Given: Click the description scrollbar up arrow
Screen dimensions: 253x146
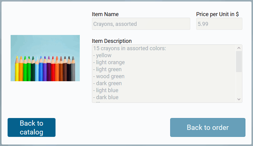Looking at the screenshot, I should pyautogui.click(x=239, y=48).
